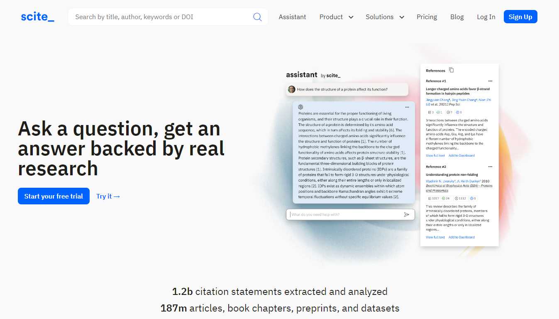Open the Blog link in the header
Image resolution: width=559 pixels, height=319 pixels.
457,17
